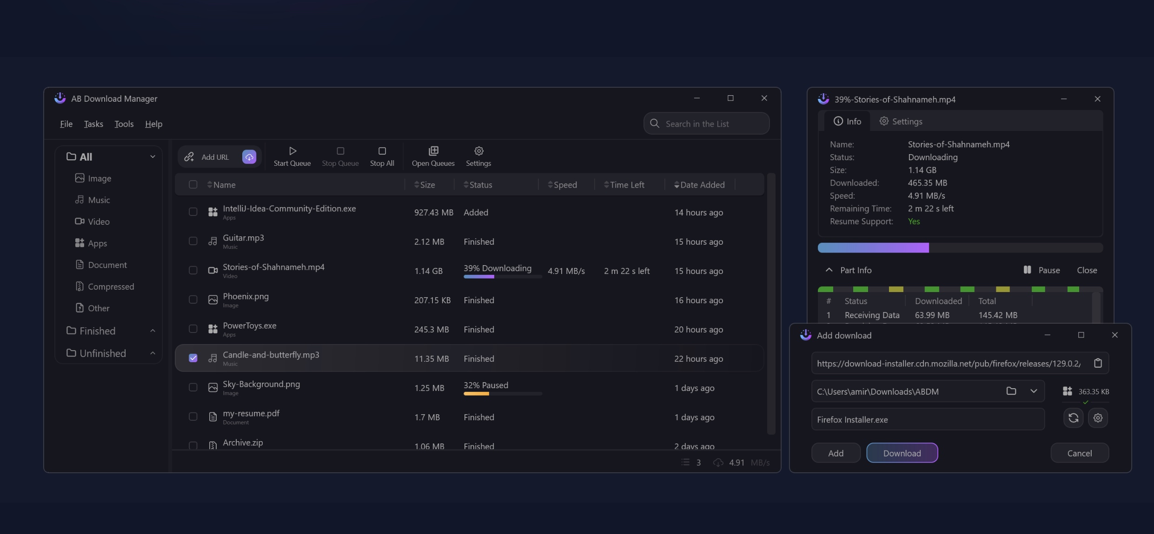Open download options gear in Add download
This screenshot has height=534, width=1154.
click(1098, 418)
